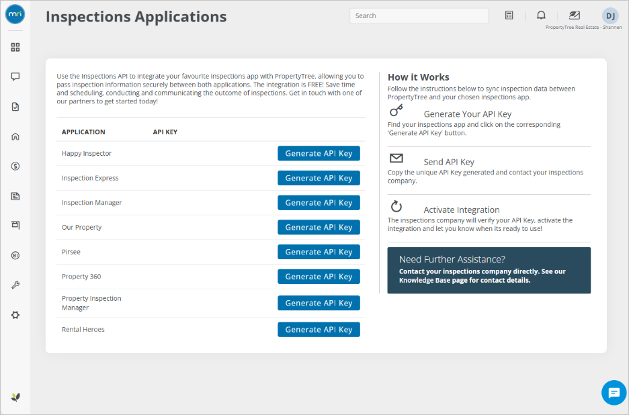The width and height of the screenshot is (629, 415).
Task: Open the DJ user avatar menu
Action: click(610, 15)
